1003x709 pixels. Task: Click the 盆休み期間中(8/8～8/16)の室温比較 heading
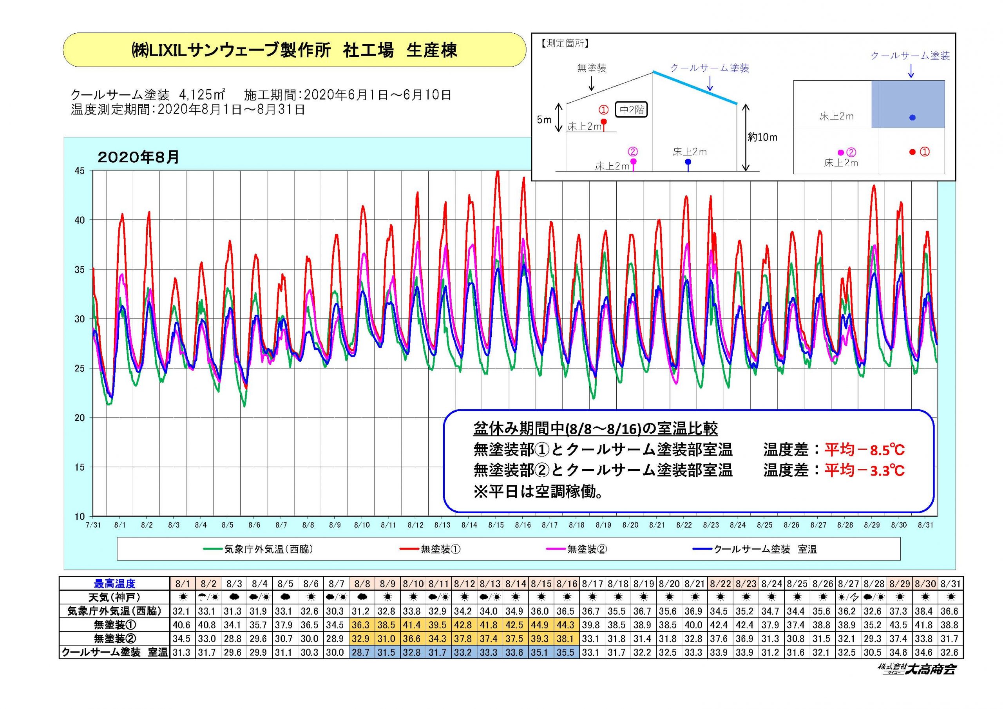pyautogui.click(x=596, y=429)
